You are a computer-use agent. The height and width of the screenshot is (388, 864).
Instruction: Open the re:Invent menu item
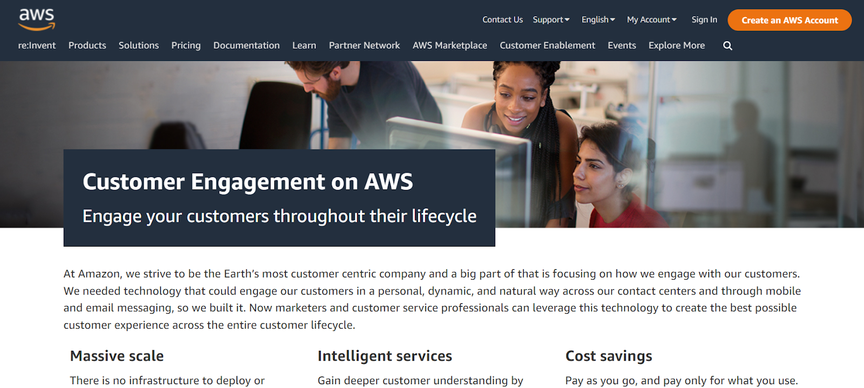click(x=37, y=45)
